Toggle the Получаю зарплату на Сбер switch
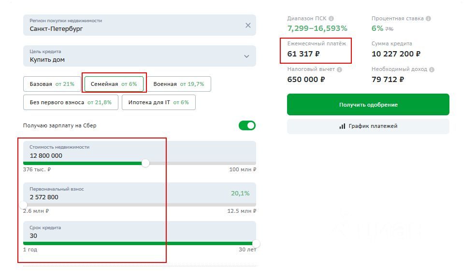 [x=247, y=125]
